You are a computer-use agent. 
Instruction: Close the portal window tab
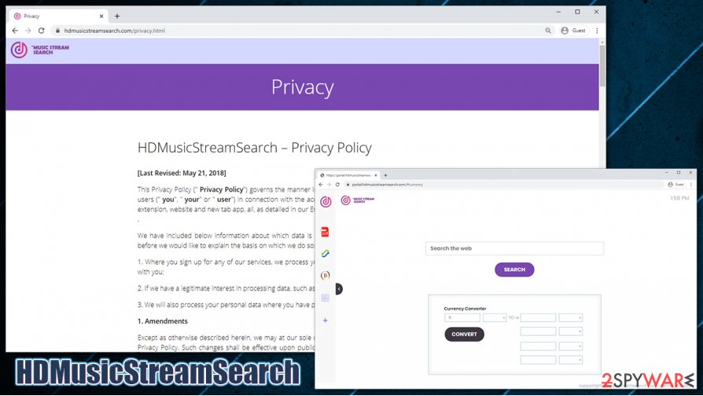click(376, 175)
